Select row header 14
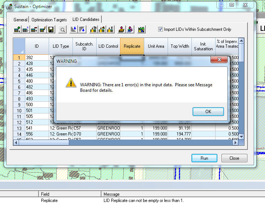The height and width of the screenshot is (206, 265). [19, 134]
